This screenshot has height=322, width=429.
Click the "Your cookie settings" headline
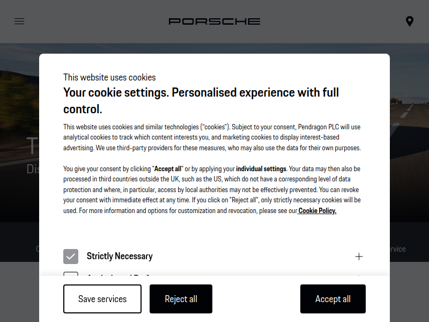point(201,101)
